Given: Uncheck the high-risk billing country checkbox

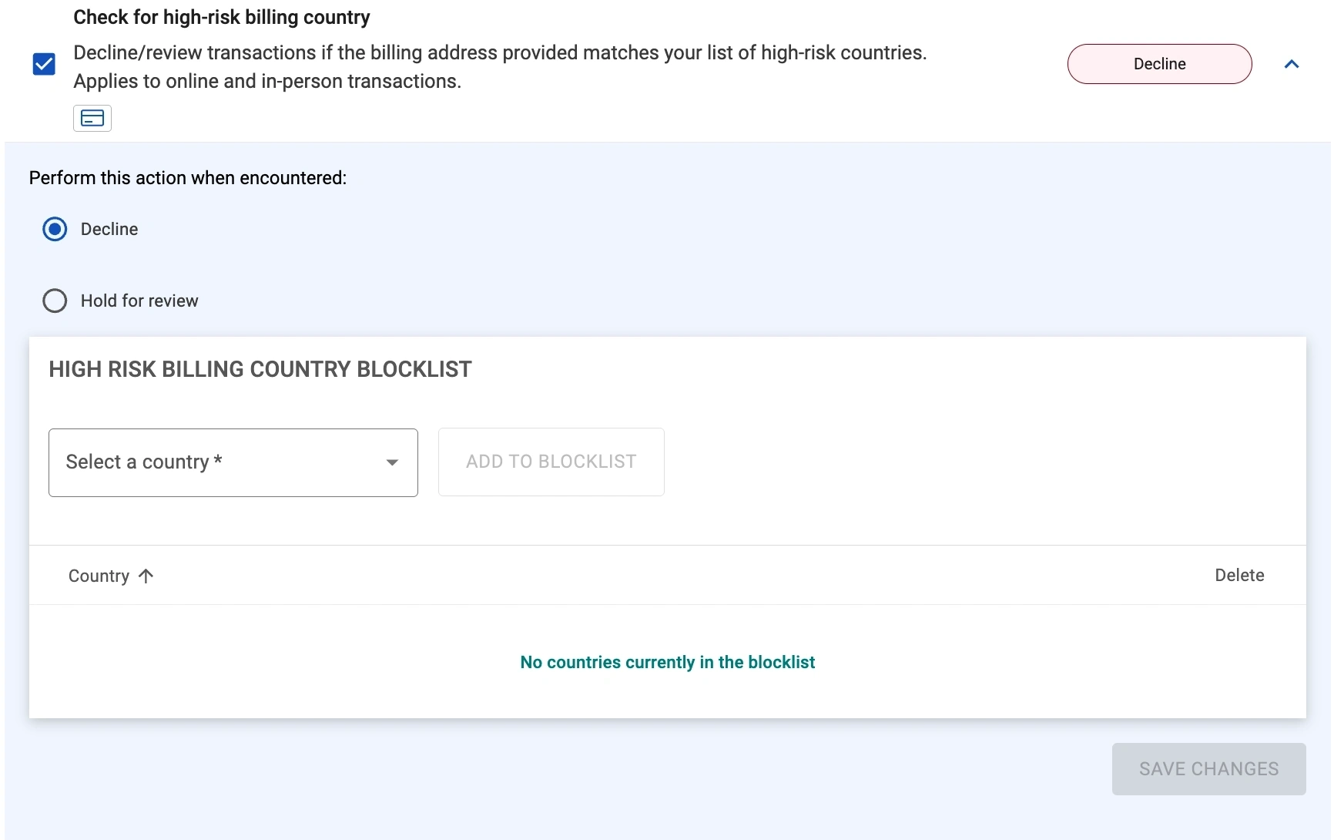Looking at the screenshot, I should click(x=45, y=64).
